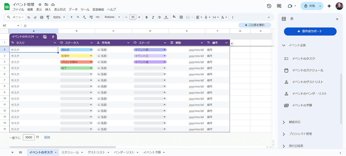Open the ファイル menu
Viewport: 346px width, 156px height.
18,9
